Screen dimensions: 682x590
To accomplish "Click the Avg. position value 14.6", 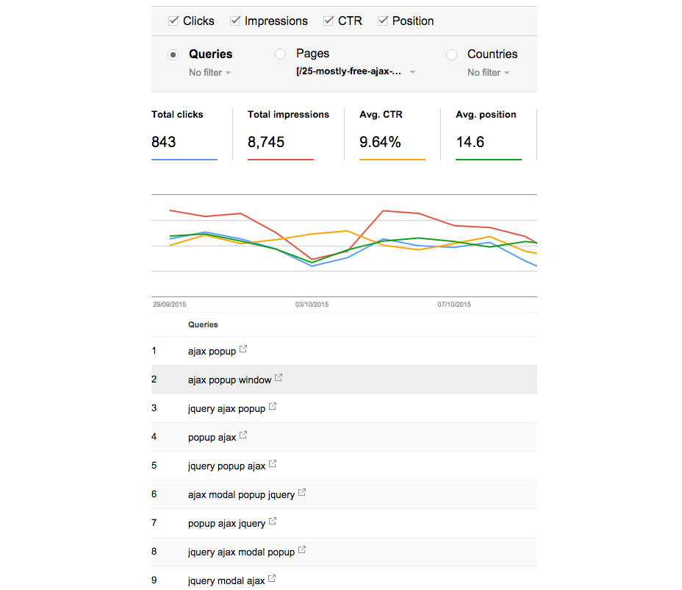I will pyautogui.click(x=470, y=142).
